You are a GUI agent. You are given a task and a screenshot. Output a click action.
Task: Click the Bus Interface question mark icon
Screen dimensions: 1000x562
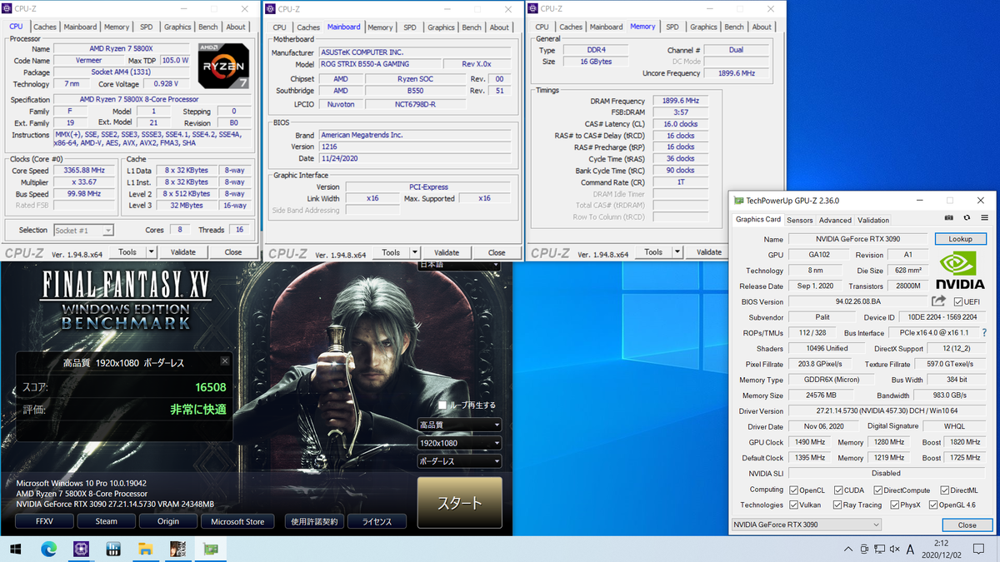tap(983, 333)
